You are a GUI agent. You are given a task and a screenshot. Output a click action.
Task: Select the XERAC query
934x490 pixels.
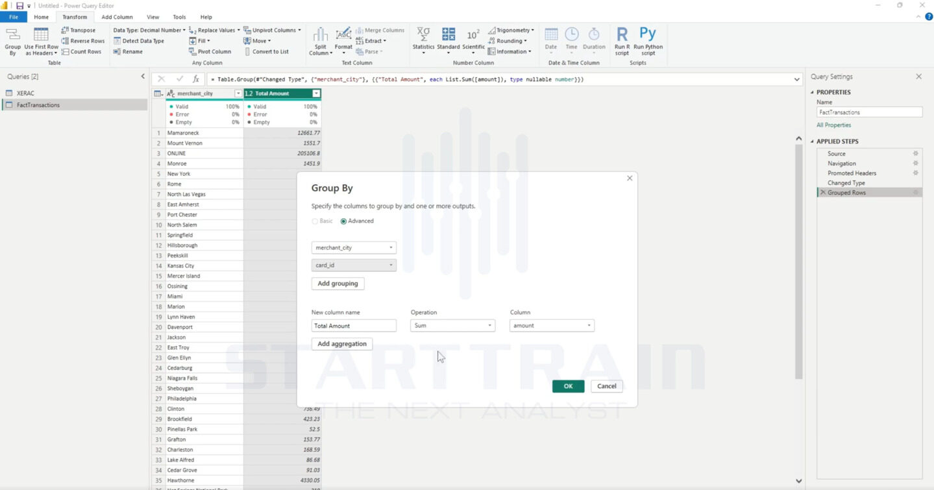click(74, 93)
